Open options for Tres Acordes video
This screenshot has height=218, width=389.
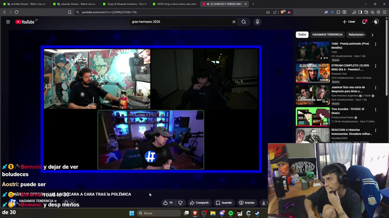click(376, 109)
